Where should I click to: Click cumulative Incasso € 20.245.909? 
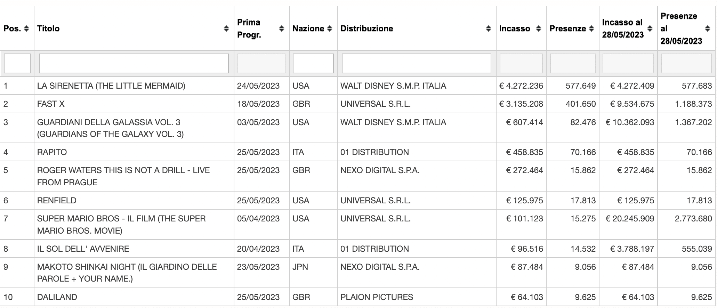pyautogui.click(x=630, y=219)
